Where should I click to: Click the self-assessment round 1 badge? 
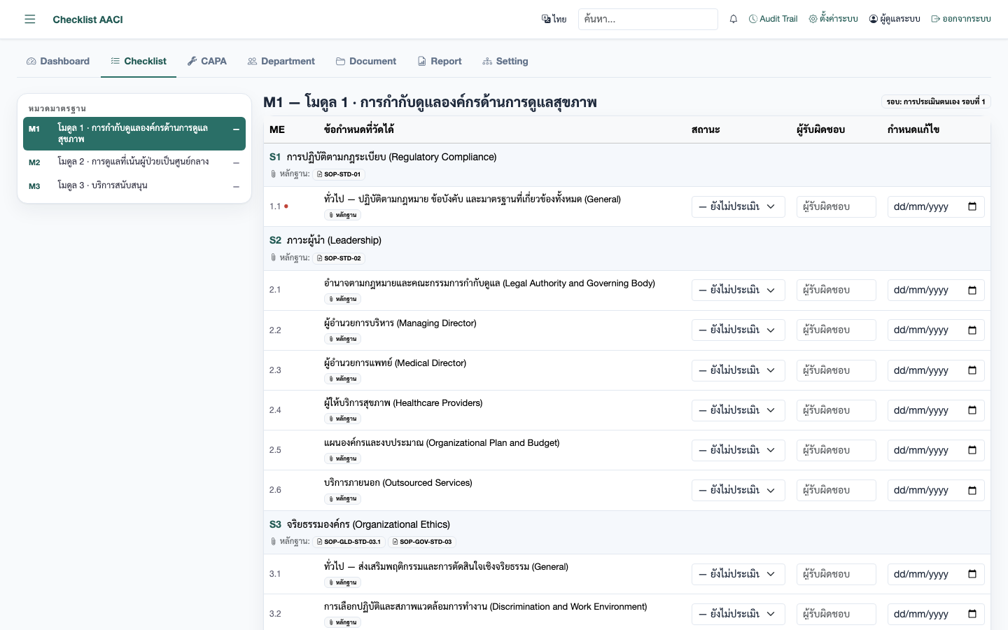936,101
